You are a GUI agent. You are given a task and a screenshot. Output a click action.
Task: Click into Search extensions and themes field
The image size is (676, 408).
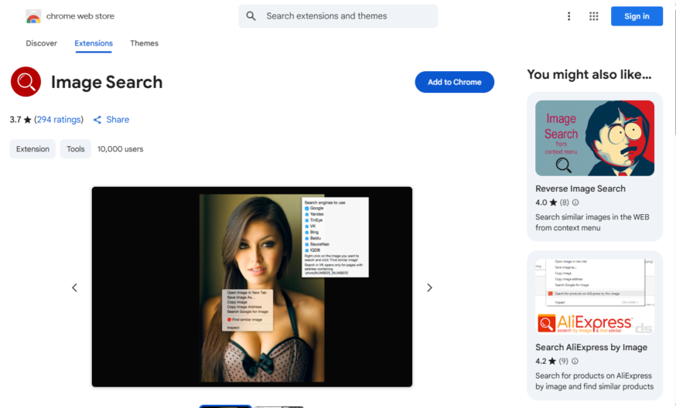click(x=338, y=16)
